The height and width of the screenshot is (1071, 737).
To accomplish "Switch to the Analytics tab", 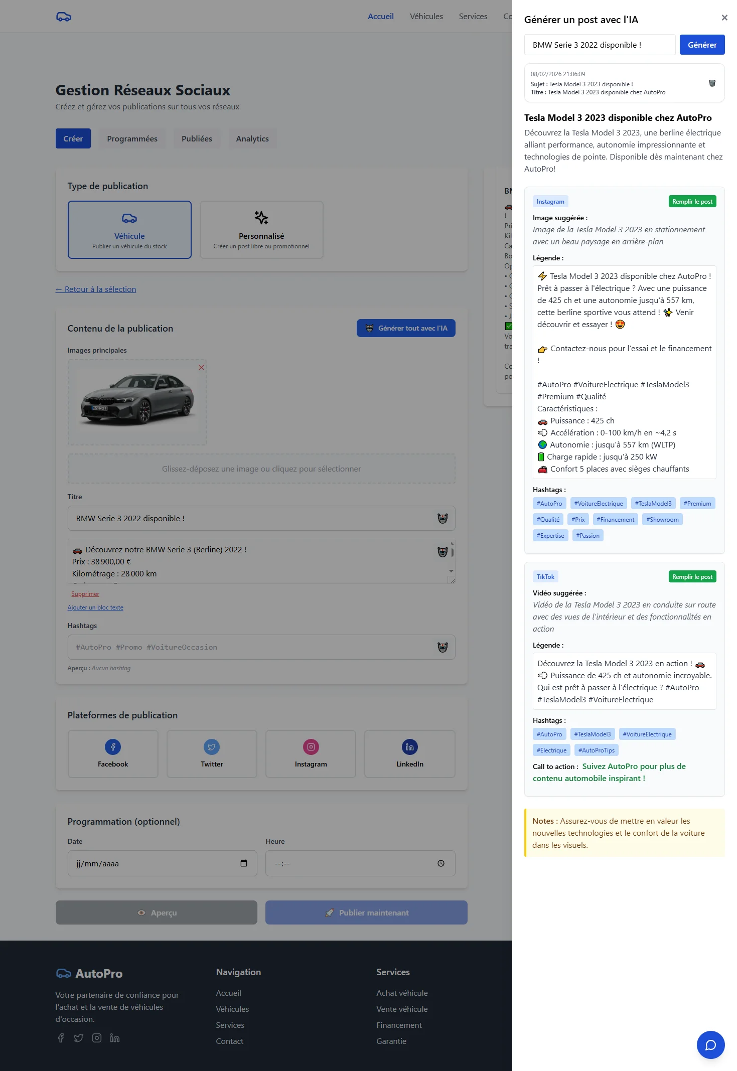I will [252, 138].
